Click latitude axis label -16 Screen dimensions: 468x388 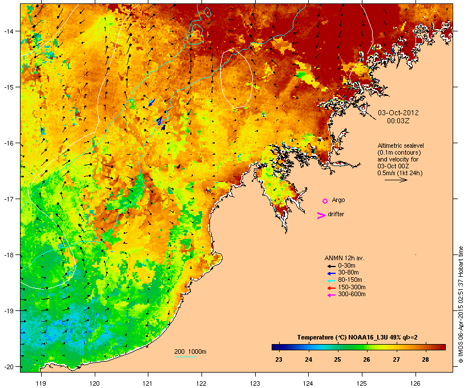coord(9,143)
